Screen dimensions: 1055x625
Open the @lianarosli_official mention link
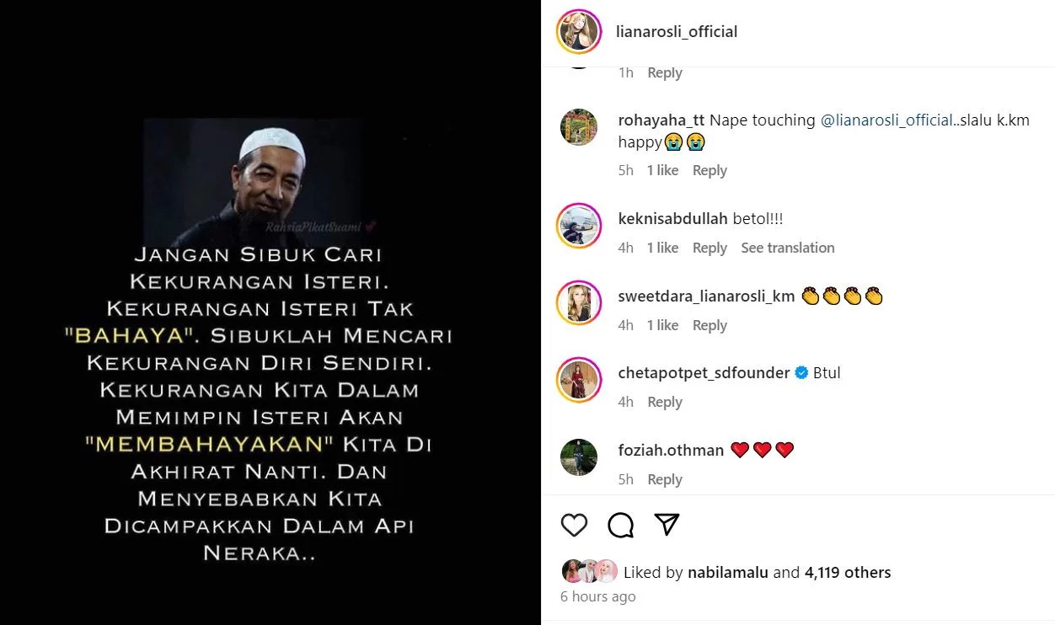tap(886, 120)
